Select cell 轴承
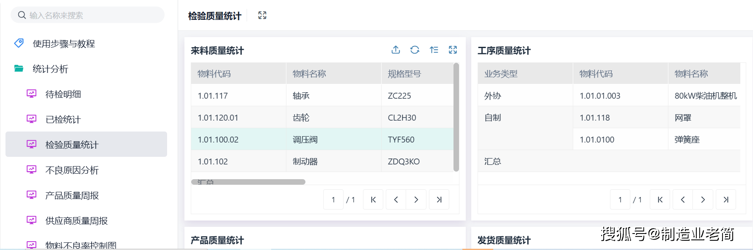 334,95
